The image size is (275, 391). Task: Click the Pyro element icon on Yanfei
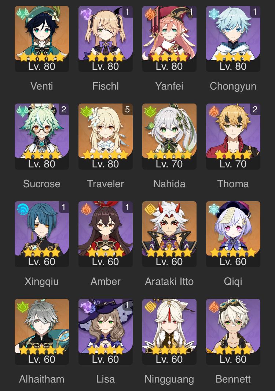tap(150, 14)
